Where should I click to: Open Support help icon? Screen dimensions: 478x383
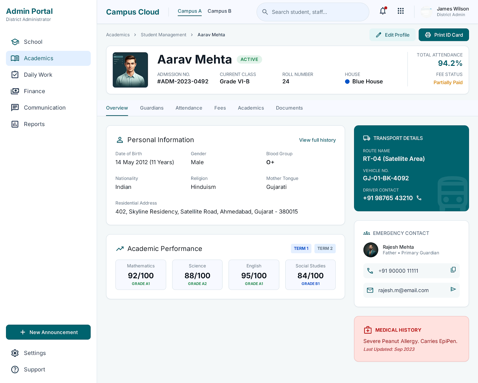click(15, 370)
